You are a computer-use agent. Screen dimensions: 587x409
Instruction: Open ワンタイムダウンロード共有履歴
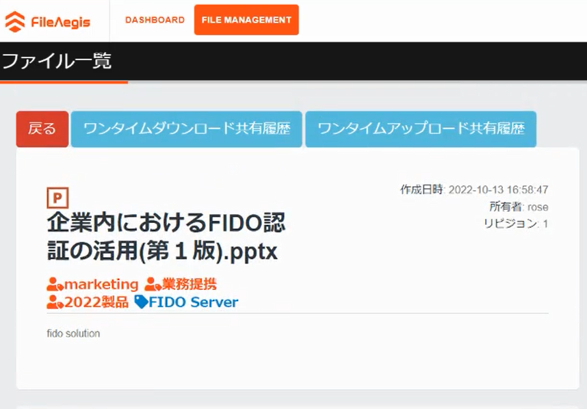pos(187,129)
